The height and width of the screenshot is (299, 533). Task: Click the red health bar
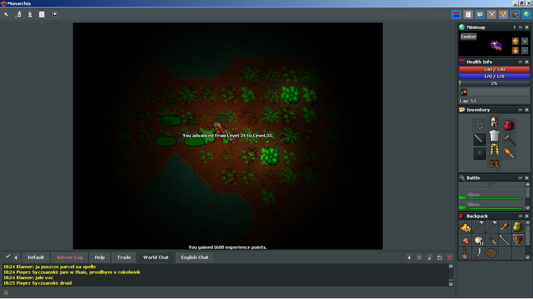[x=494, y=69]
